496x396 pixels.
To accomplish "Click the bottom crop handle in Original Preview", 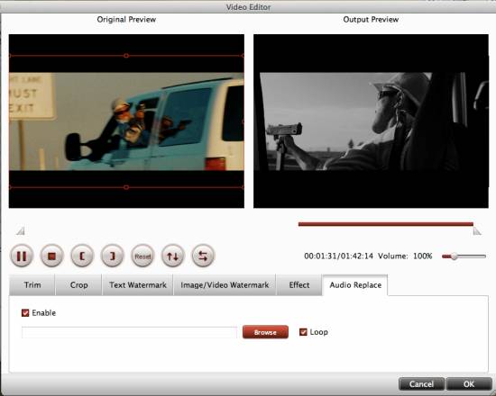I will [x=126, y=187].
